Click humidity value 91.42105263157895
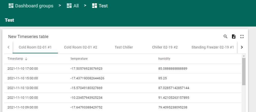Screen dimensions: 256x112 pos(174,98)
